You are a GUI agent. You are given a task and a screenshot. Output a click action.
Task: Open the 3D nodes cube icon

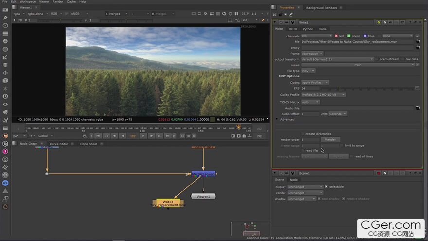5,81
